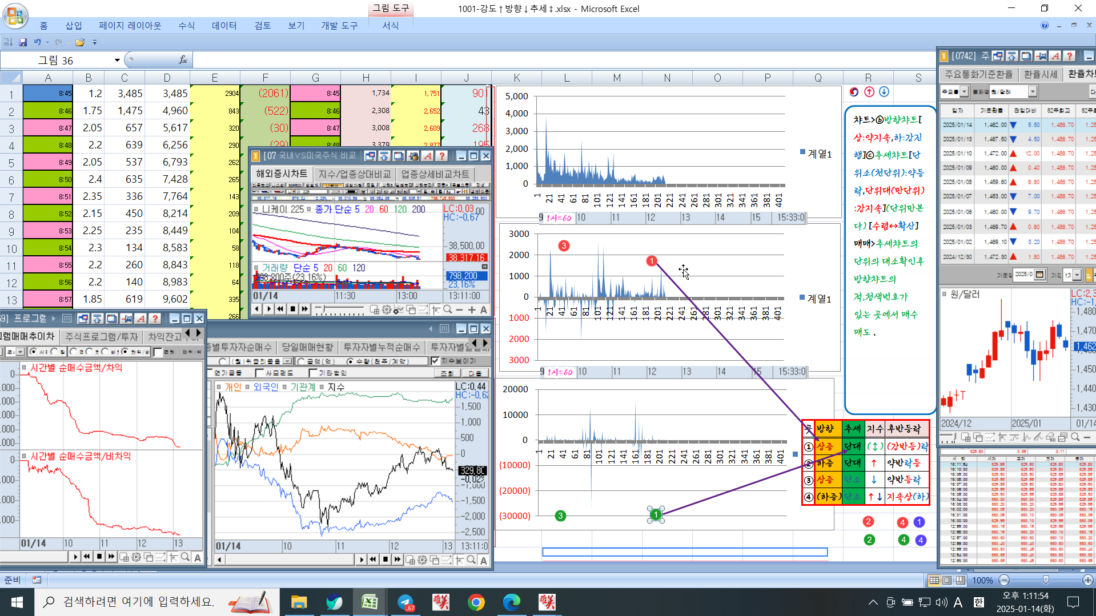Click the Undo arrow in quick access toolbar
Image resolution: width=1096 pixels, height=616 pixels.
(x=37, y=42)
